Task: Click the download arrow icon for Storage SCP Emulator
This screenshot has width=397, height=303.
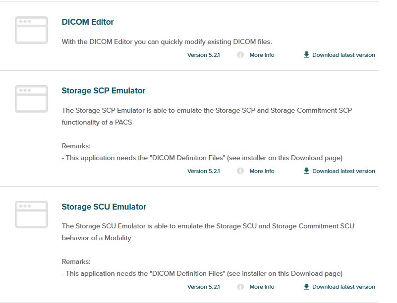Action: 306,171
